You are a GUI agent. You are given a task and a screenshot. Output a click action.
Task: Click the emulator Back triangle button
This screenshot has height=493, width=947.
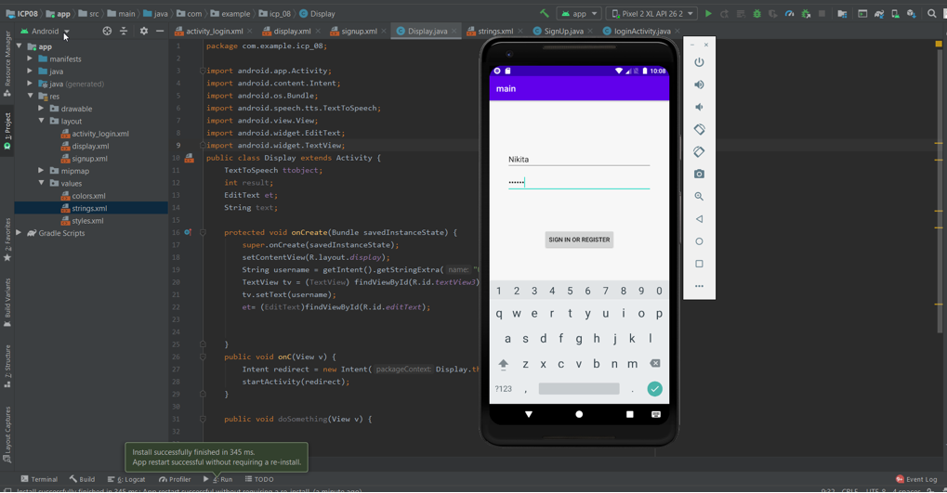pyautogui.click(x=699, y=219)
